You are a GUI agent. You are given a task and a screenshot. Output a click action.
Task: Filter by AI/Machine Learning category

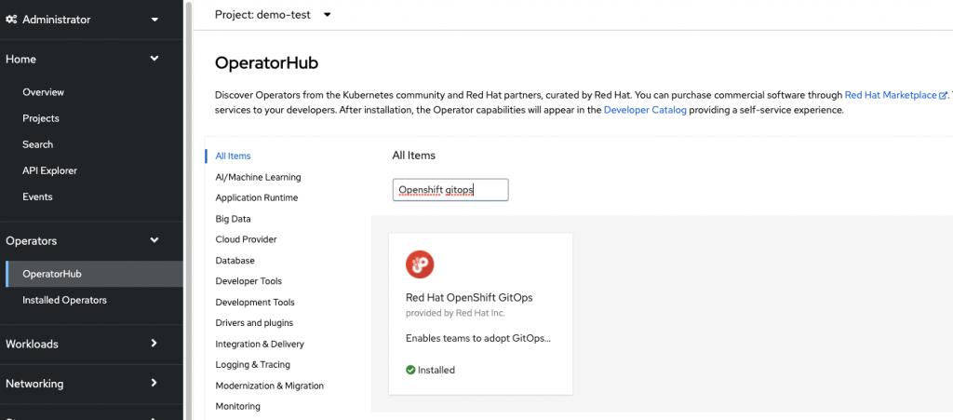(x=258, y=178)
